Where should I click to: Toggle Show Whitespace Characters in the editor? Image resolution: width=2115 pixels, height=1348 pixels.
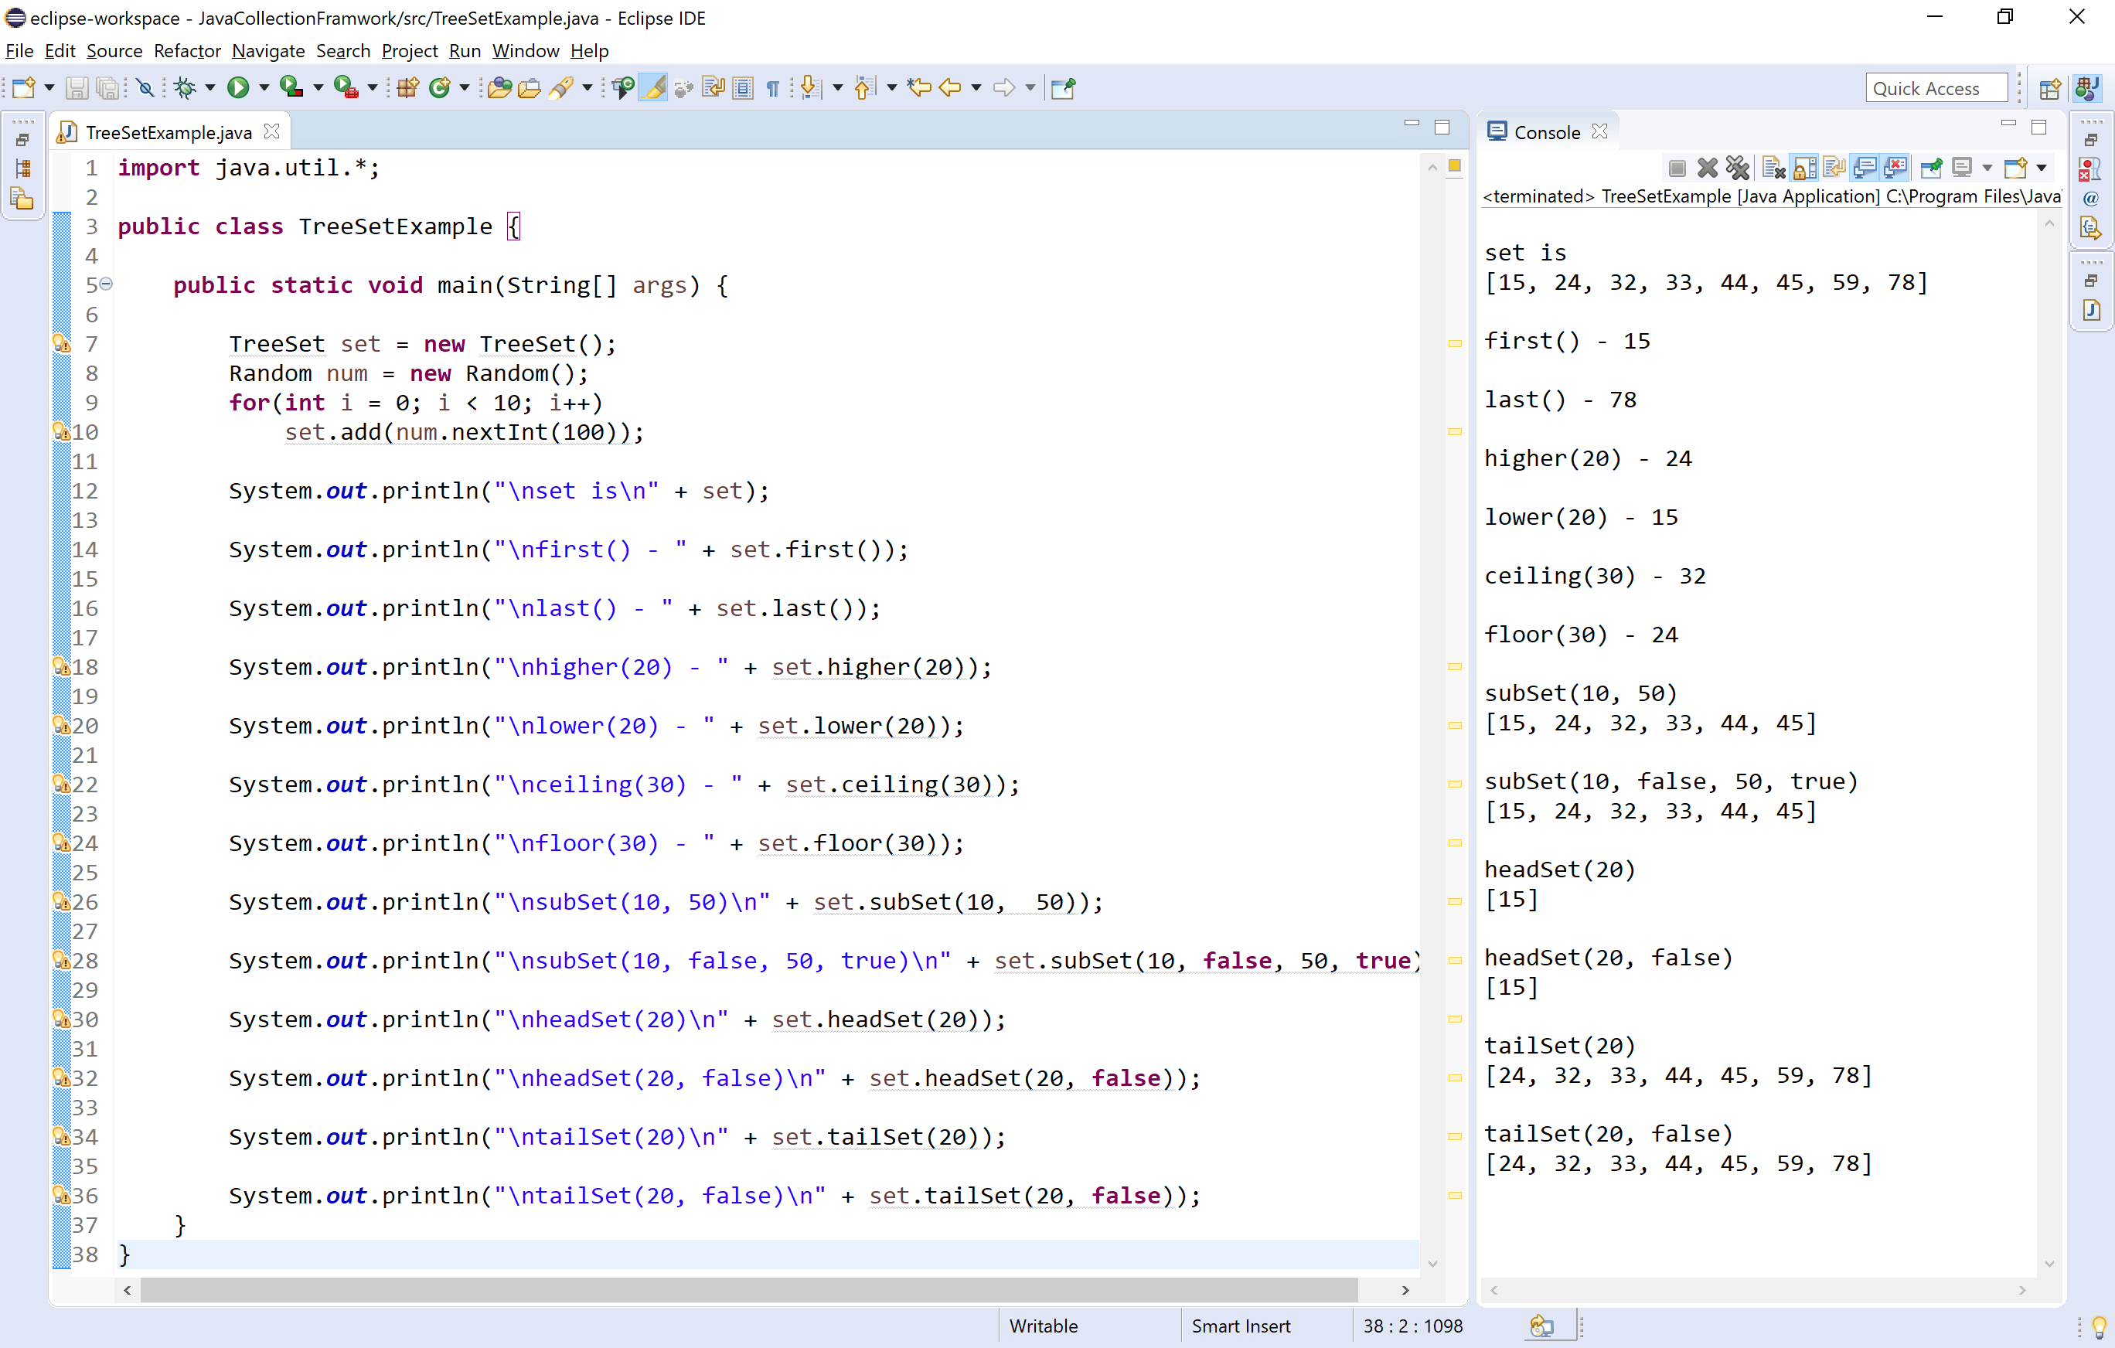coord(772,88)
